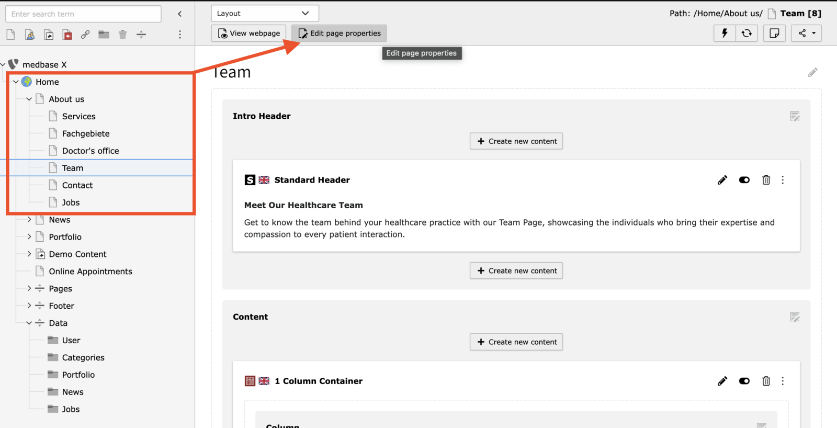Click the link icon in page tree toolbar

tap(85, 35)
